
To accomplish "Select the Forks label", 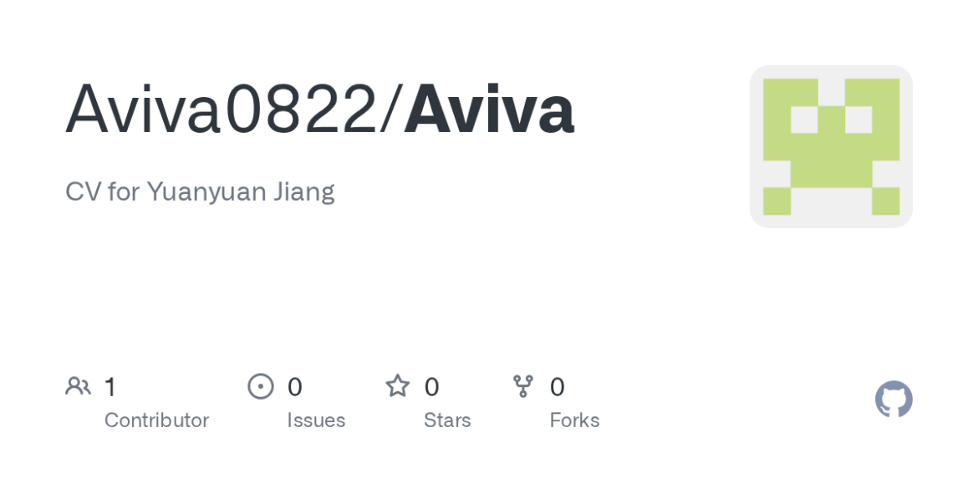I will click(574, 420).
